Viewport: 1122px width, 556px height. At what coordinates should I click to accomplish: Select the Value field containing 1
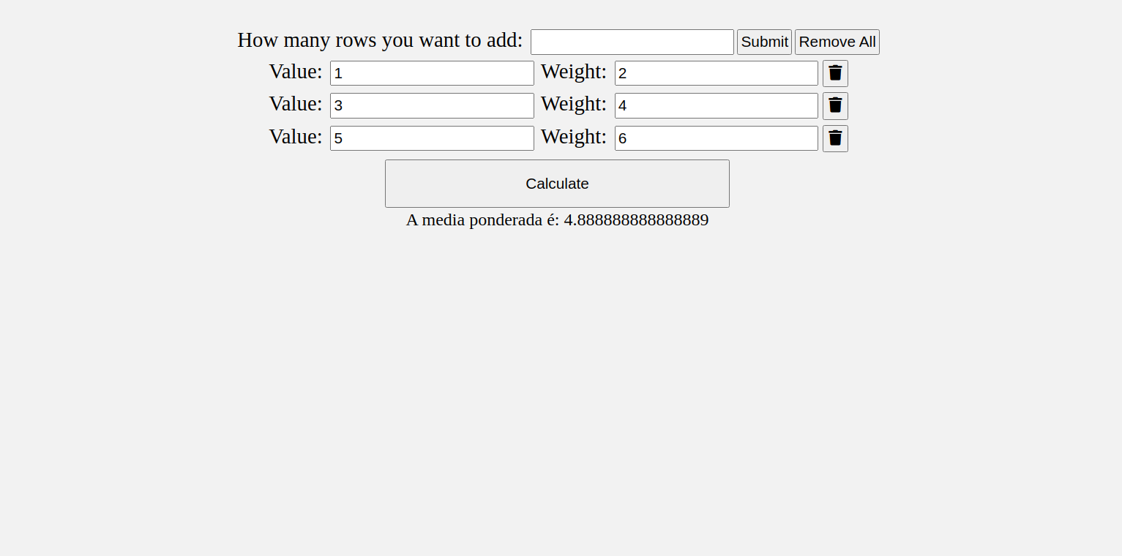[x=432, y=73]
